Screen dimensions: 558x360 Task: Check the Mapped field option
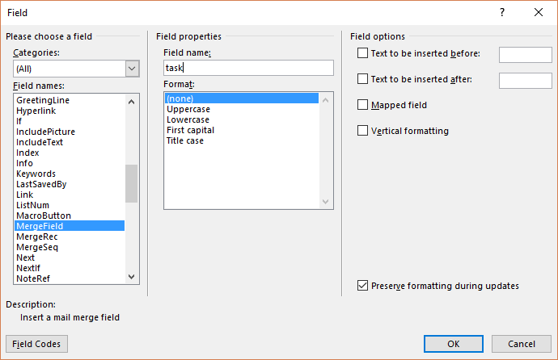[x=362, y=105]
